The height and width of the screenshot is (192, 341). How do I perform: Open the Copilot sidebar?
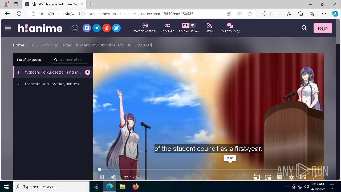pyautogui.click(x=335, y=14)
